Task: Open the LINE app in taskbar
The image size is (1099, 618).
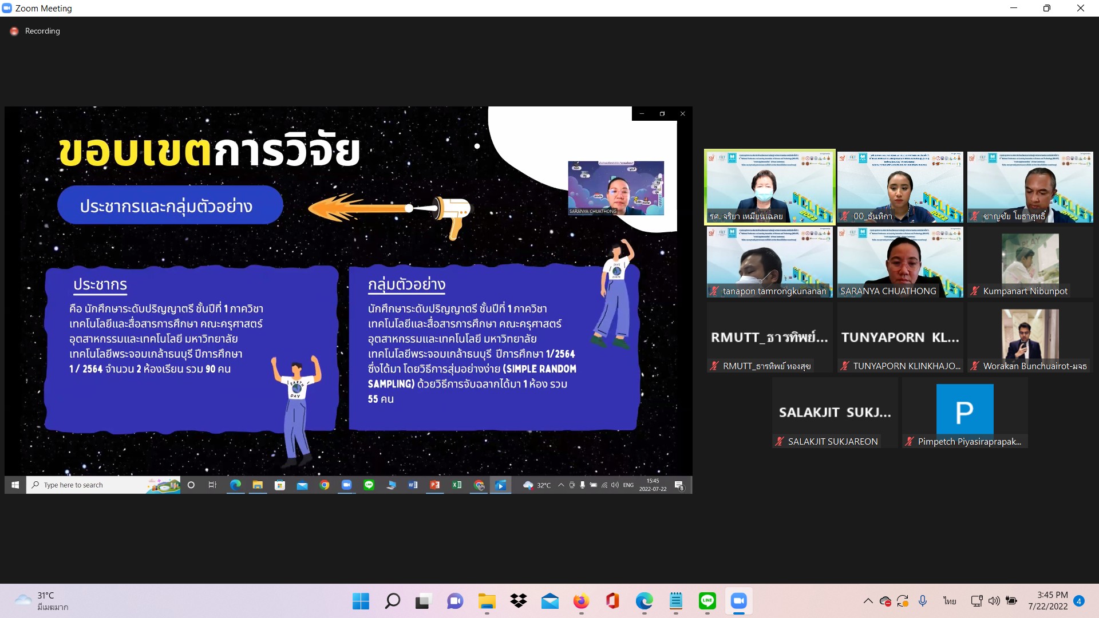Action: coord(707,601)
